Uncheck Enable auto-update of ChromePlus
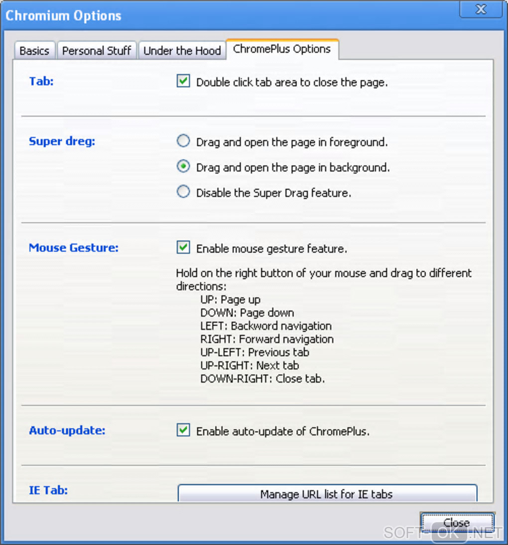This screenshot has width=508, height=545. (183, 430)
